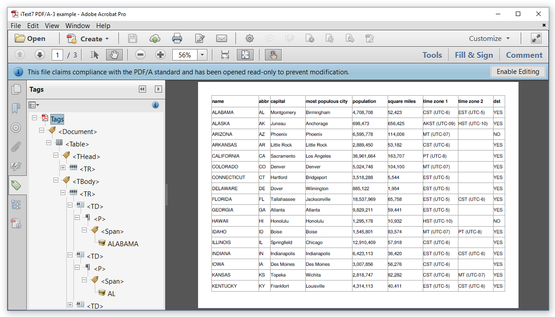Open the Fill & Sign pane
The image size is (555, 317).
[x=474, y=55]
